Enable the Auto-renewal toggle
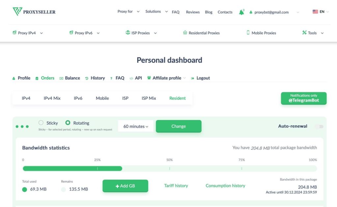 (x=319, y=126)
